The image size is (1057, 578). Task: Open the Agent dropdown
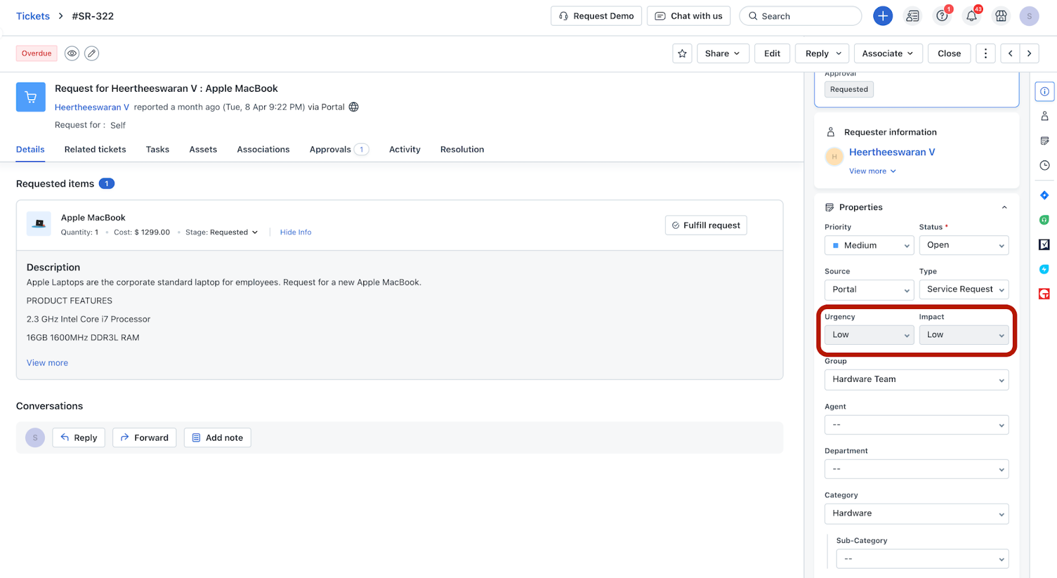point(916,425)
